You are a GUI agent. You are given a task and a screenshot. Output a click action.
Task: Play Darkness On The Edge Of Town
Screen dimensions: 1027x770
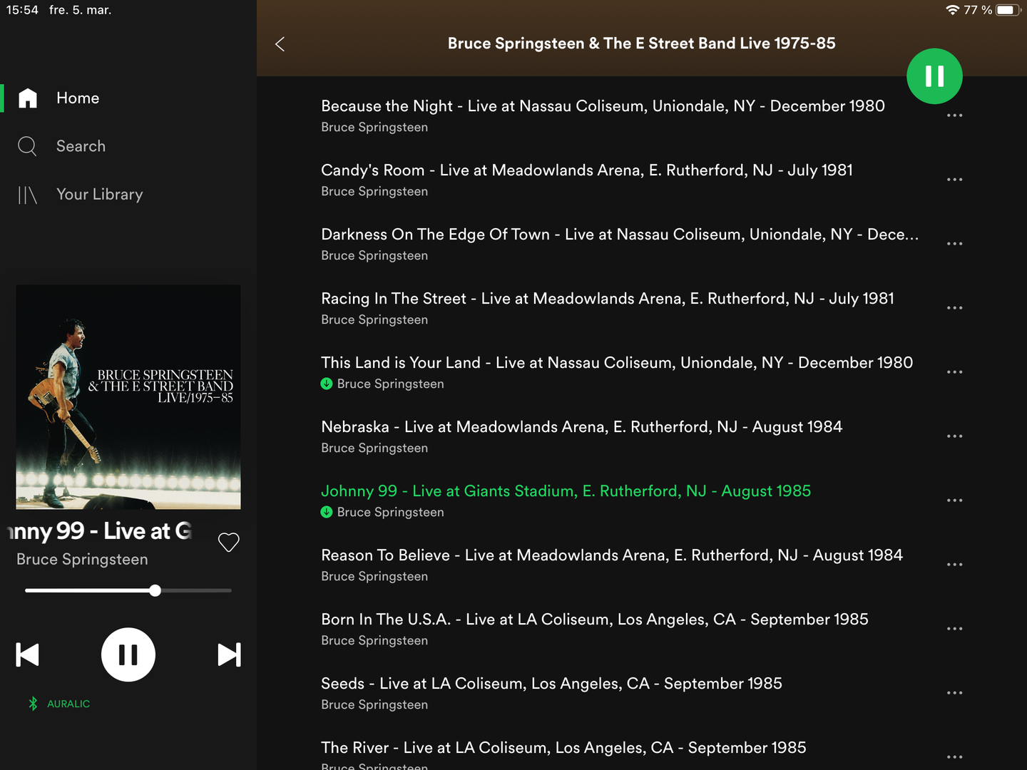tap(620, 244)
